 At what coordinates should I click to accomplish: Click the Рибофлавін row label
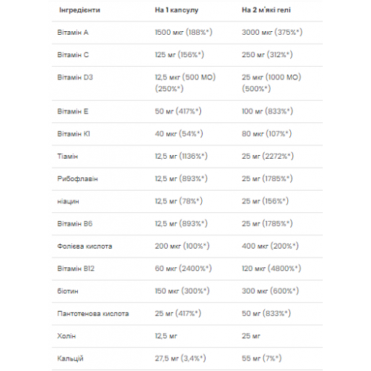click(x=77, y=179)
